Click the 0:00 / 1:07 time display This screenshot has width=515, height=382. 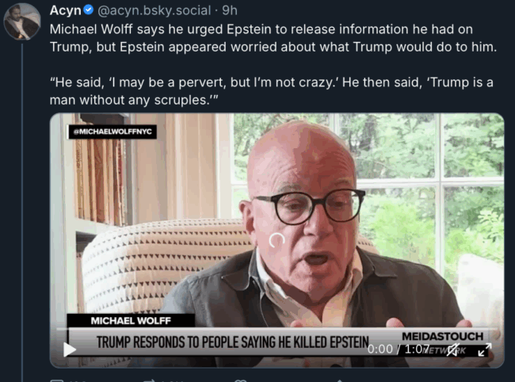[x=398, y=349]
